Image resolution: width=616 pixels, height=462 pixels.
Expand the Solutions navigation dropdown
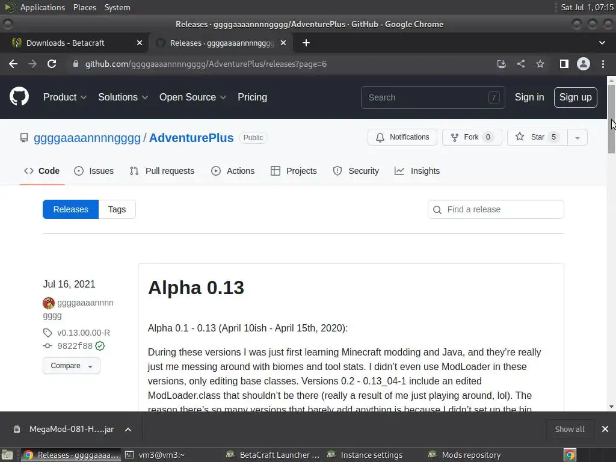click(x=123, y=97)
